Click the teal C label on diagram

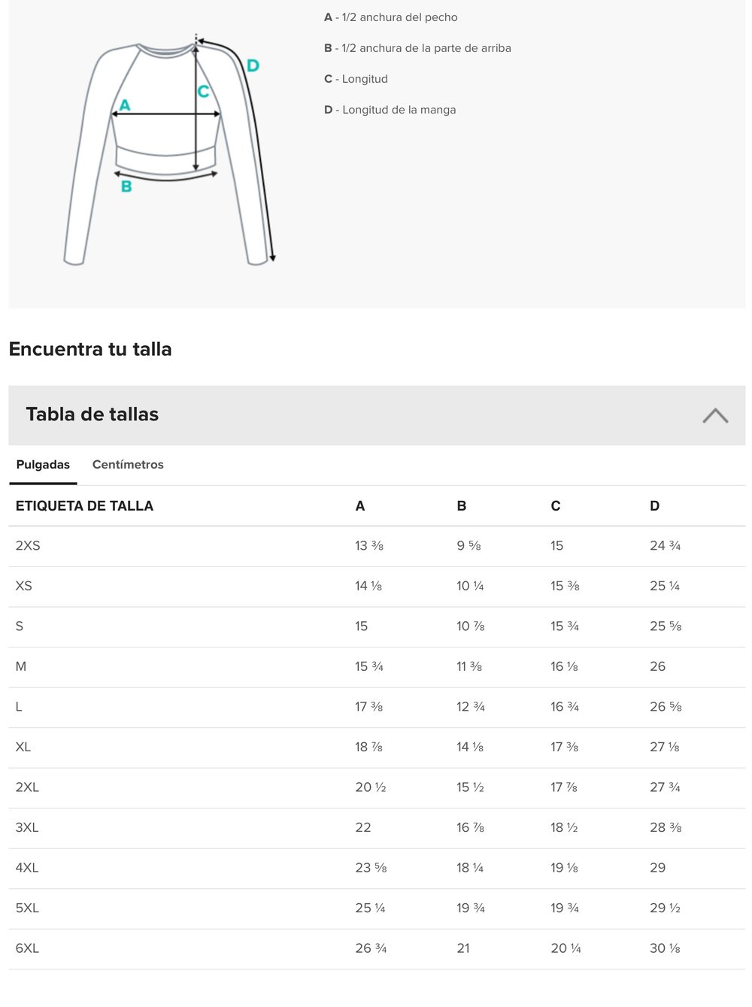click(x=203, y=92)
